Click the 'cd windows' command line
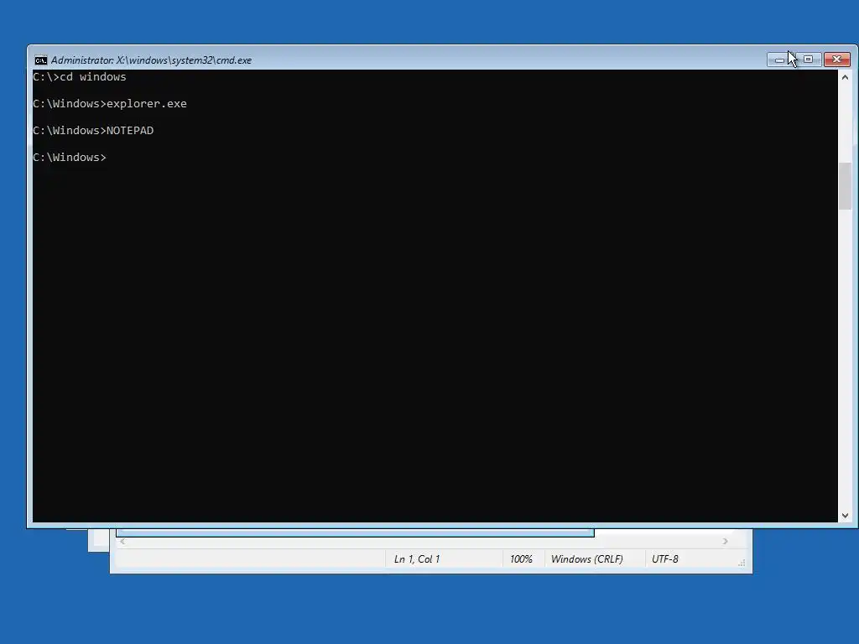This screenshot has width=859, height=644. (x=80, y=76)
